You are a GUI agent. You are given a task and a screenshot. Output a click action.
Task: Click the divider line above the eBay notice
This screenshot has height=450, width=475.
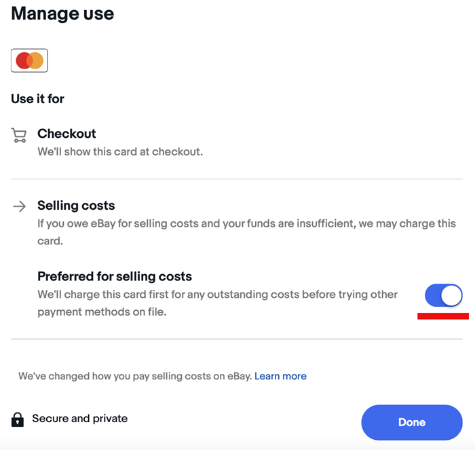(x=237, y=339)
